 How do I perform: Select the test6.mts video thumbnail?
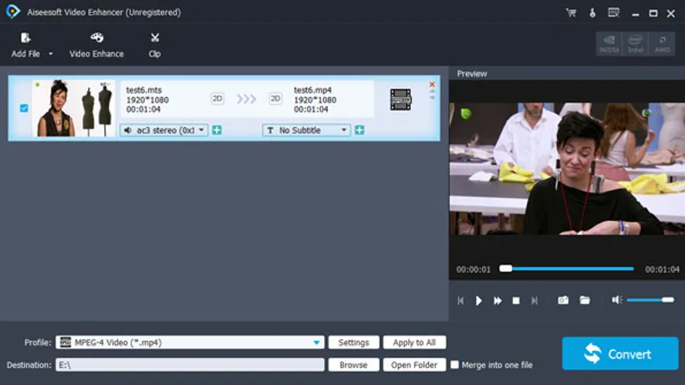tap(73, 108)
